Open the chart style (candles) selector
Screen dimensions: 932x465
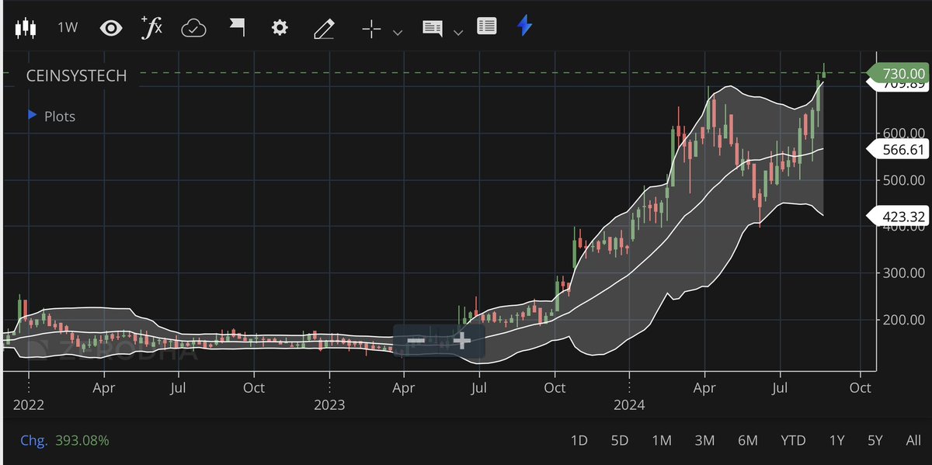pos(26,27)
